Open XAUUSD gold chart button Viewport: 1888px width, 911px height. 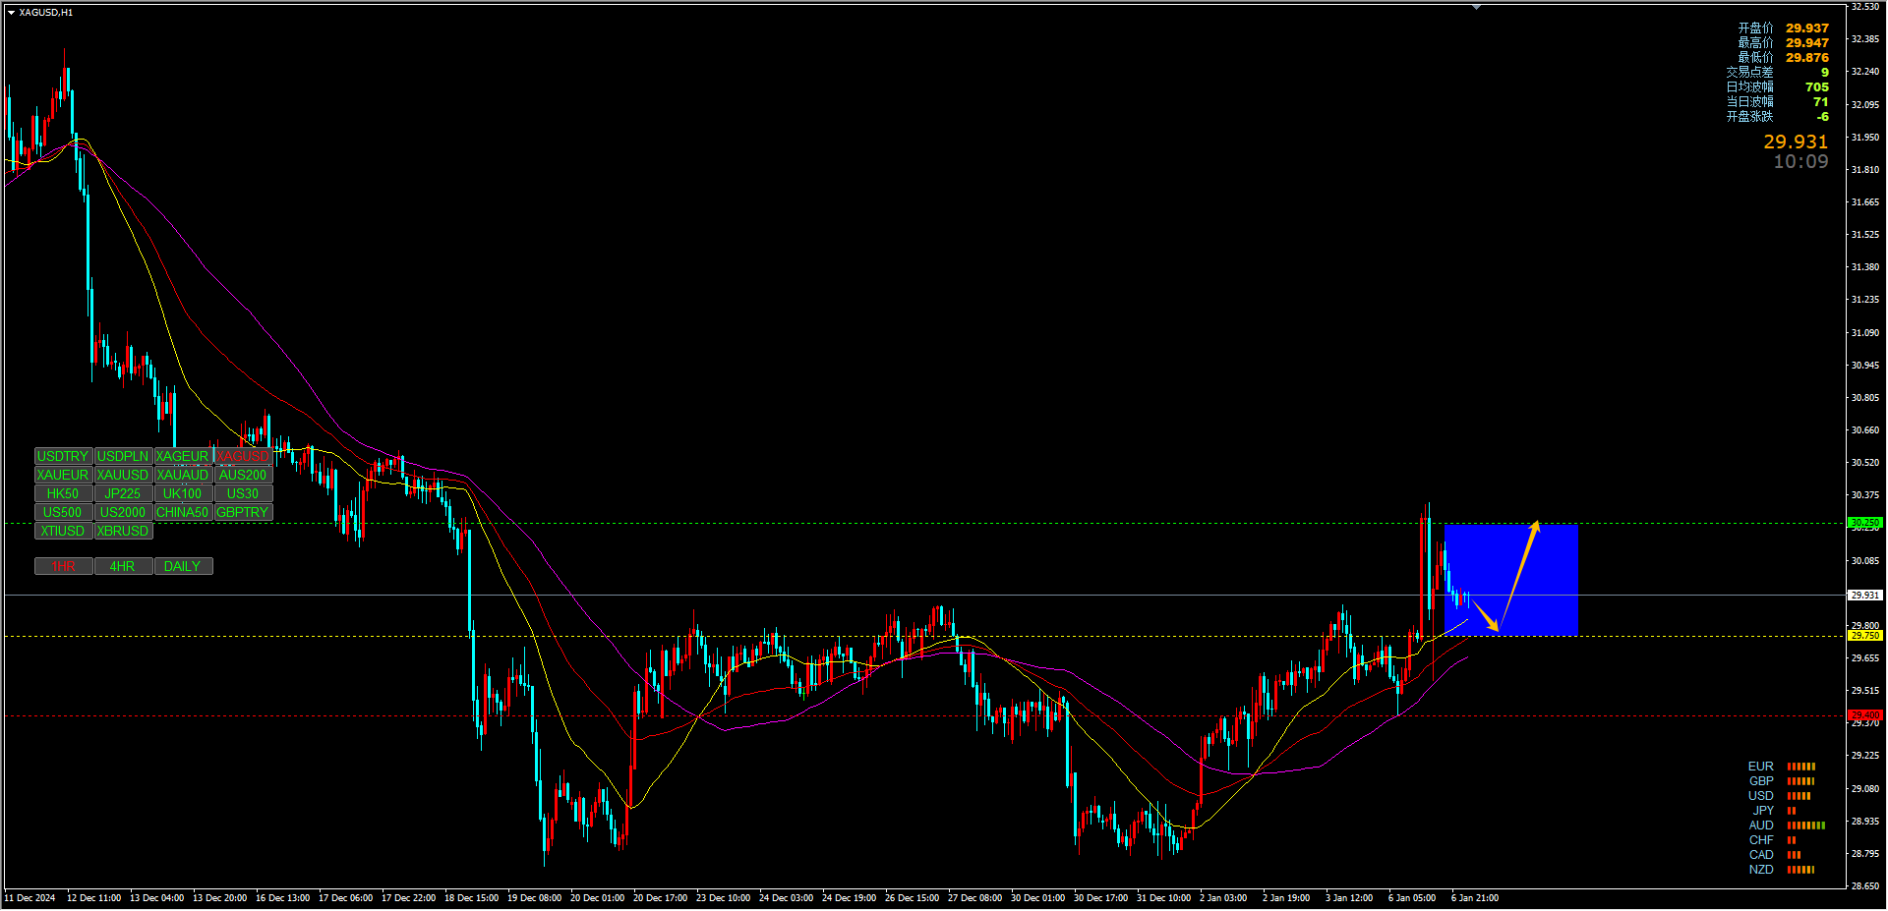pos(123,476)
